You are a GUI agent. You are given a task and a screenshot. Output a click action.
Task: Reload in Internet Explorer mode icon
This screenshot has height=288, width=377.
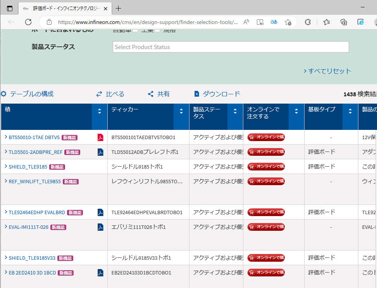360,22
